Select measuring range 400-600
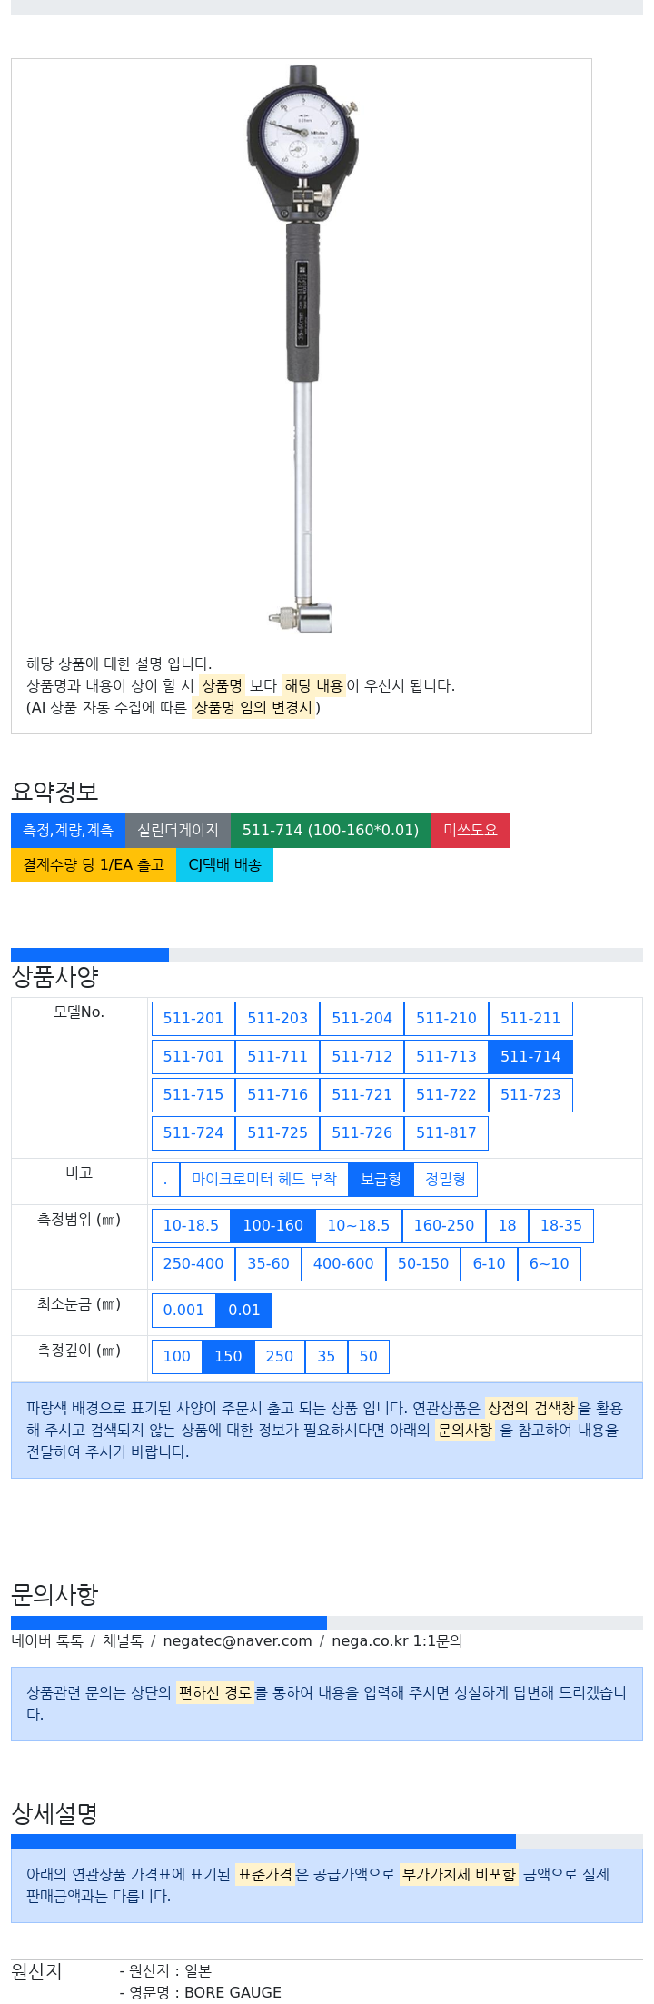The width and height of the screenshot is (654, 2004). click(x=343, y=1263)
